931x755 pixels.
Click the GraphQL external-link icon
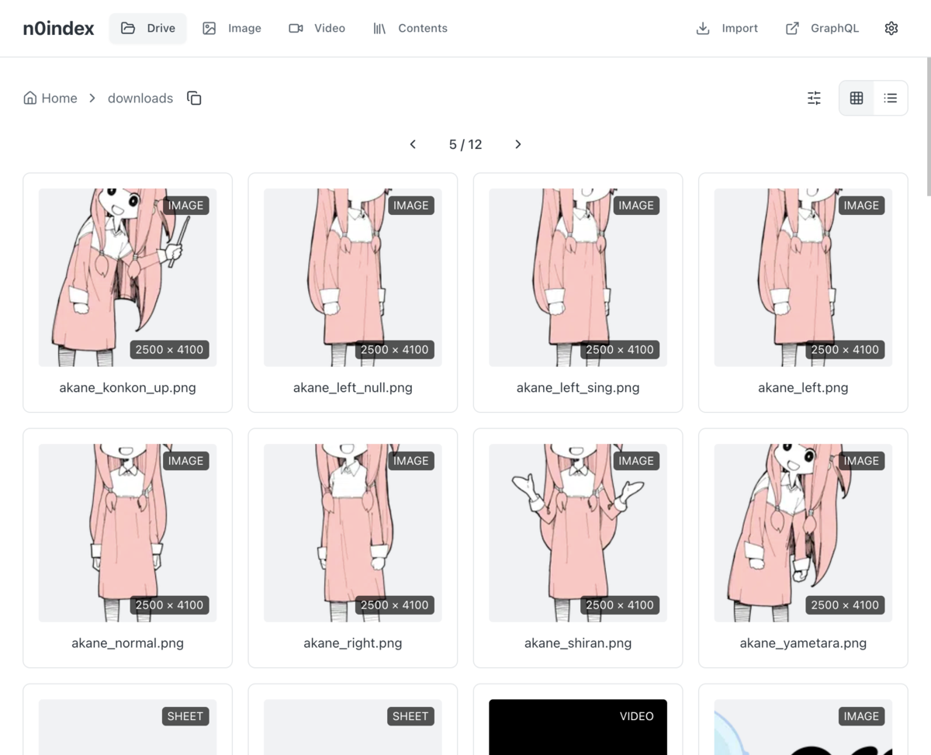tap(792, 29)
